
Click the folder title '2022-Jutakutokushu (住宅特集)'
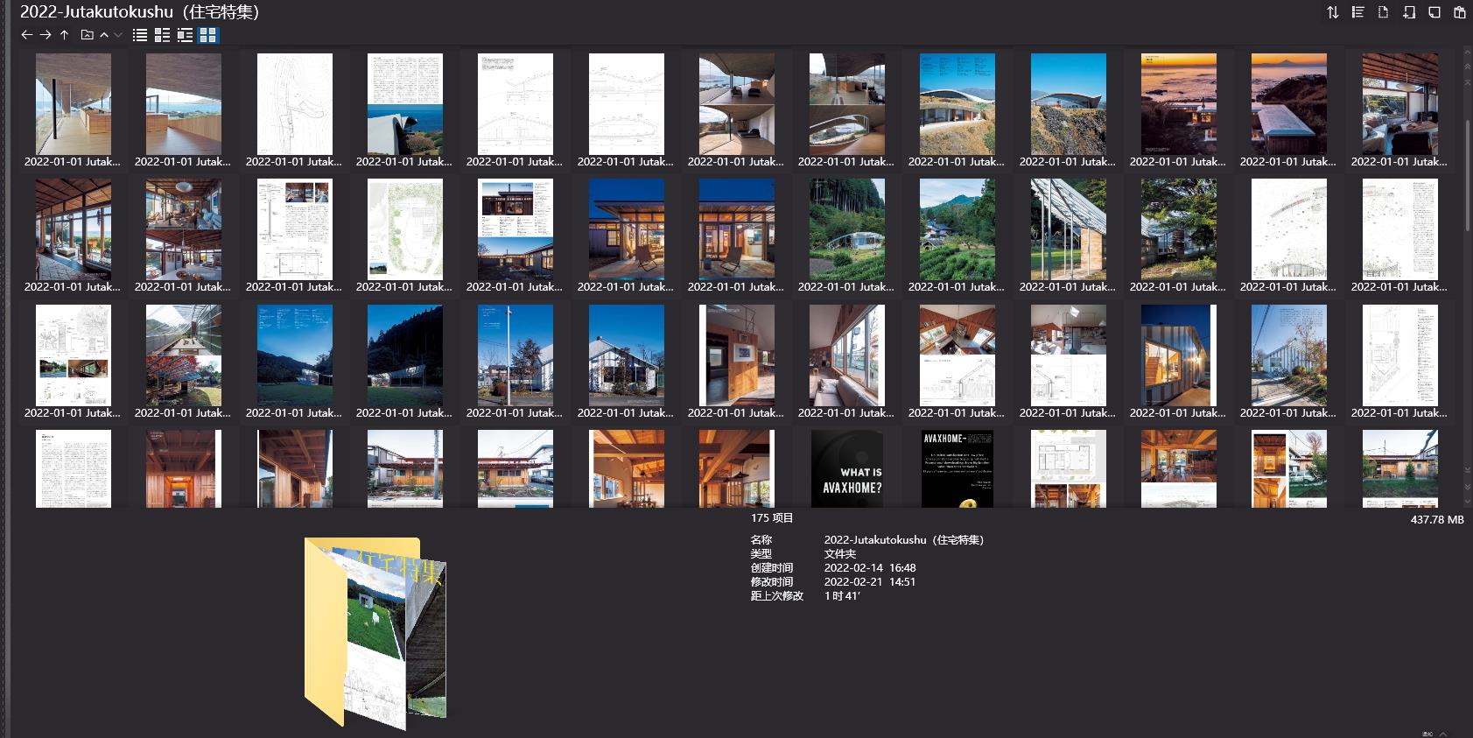tap(140, 12)
